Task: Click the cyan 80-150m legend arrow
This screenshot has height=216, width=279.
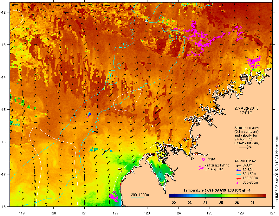Action: [239, 174]
